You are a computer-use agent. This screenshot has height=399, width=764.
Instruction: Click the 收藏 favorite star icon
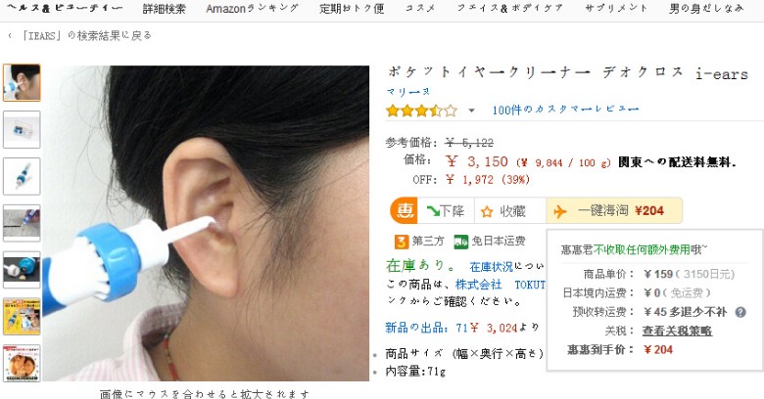point(487,211)
